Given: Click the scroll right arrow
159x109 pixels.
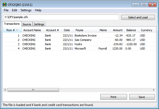Looking at the screenshot, I should (154, 90).
